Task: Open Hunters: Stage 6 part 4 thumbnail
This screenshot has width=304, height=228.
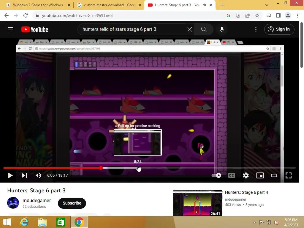Action: coord(197,203)
